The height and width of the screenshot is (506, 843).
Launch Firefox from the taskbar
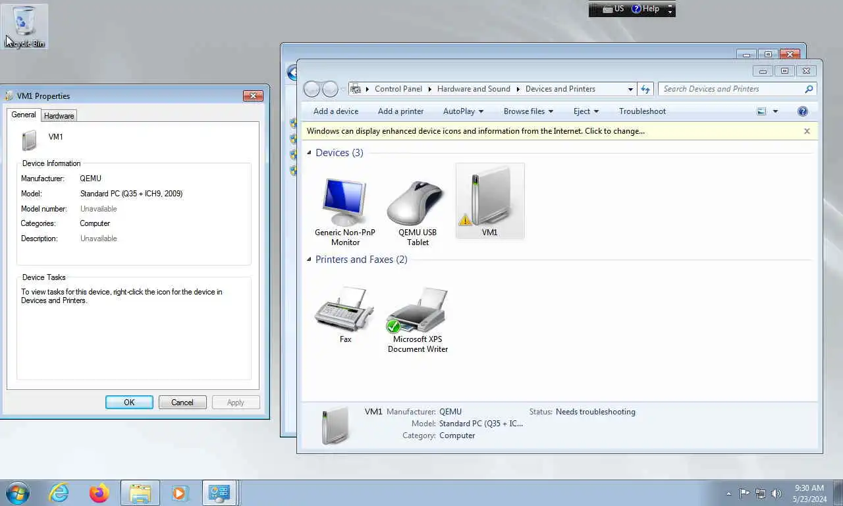click(x=99, y=493)
